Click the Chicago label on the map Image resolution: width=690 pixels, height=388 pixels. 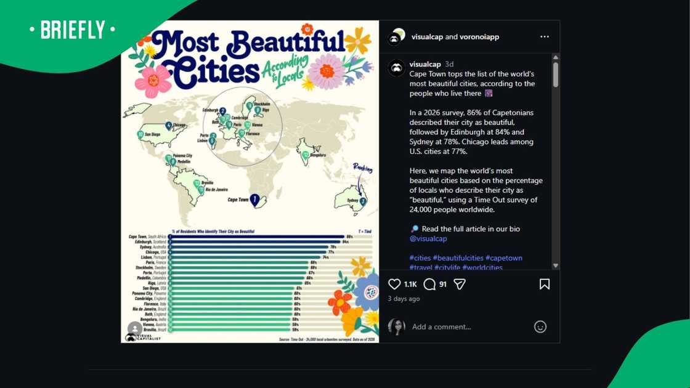pos(179,125)
